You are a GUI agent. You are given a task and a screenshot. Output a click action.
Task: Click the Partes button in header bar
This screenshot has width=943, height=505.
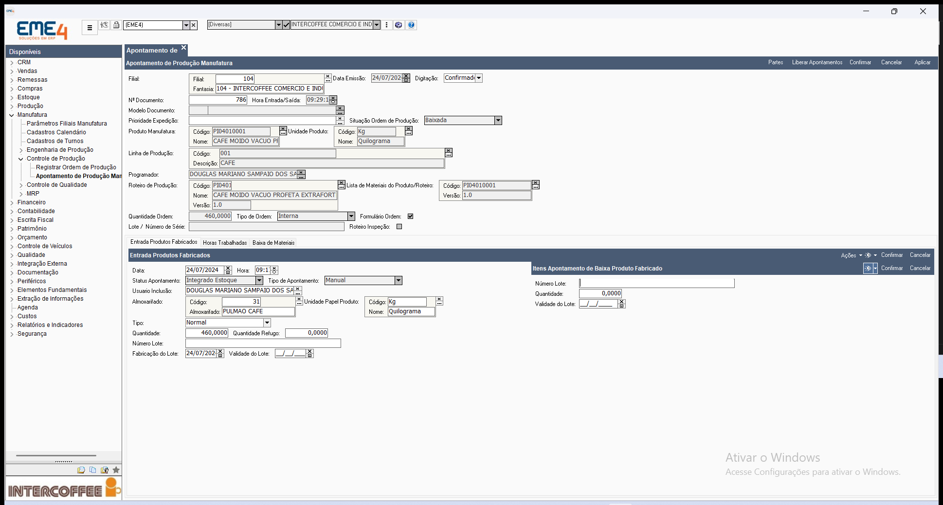(776, 62)
